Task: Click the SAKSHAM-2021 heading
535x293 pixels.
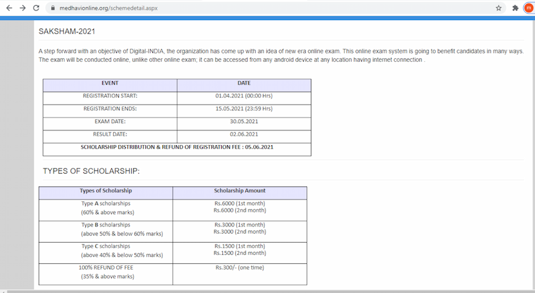Action: [67, 31]
